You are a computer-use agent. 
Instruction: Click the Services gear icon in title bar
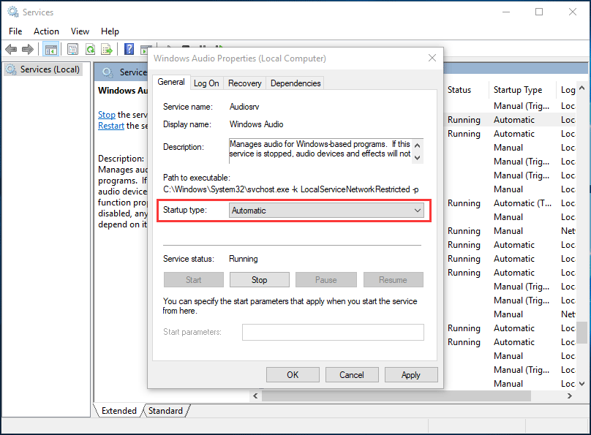pos(13,12)
